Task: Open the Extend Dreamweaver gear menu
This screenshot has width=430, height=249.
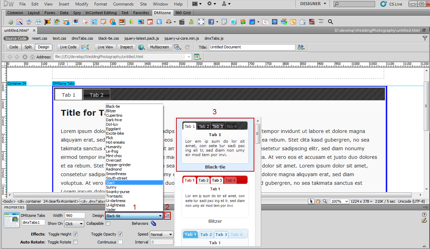Action: 211,4
